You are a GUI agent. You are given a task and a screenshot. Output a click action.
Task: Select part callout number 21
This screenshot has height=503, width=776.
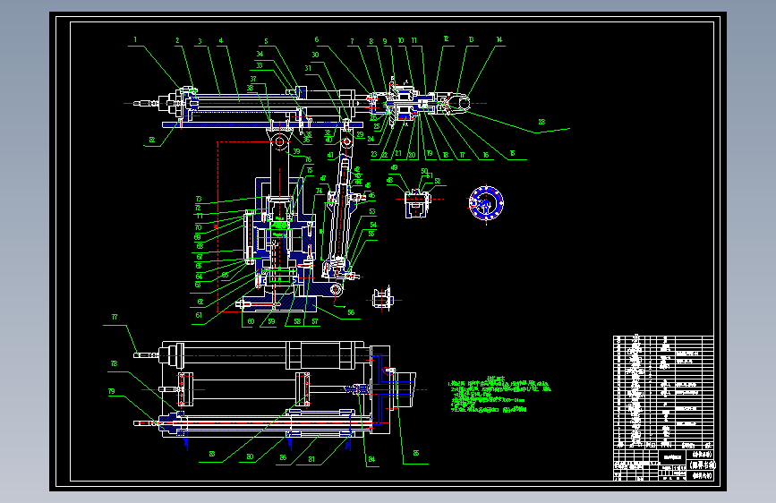click(x=398, y=153)
